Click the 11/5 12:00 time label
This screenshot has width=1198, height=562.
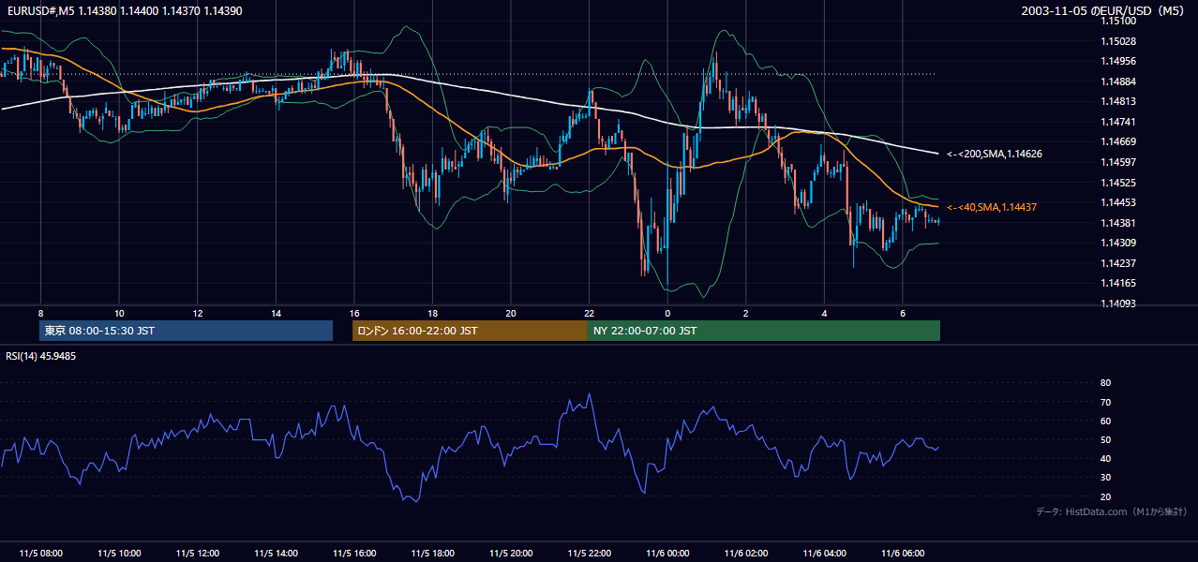click(198, 554)
